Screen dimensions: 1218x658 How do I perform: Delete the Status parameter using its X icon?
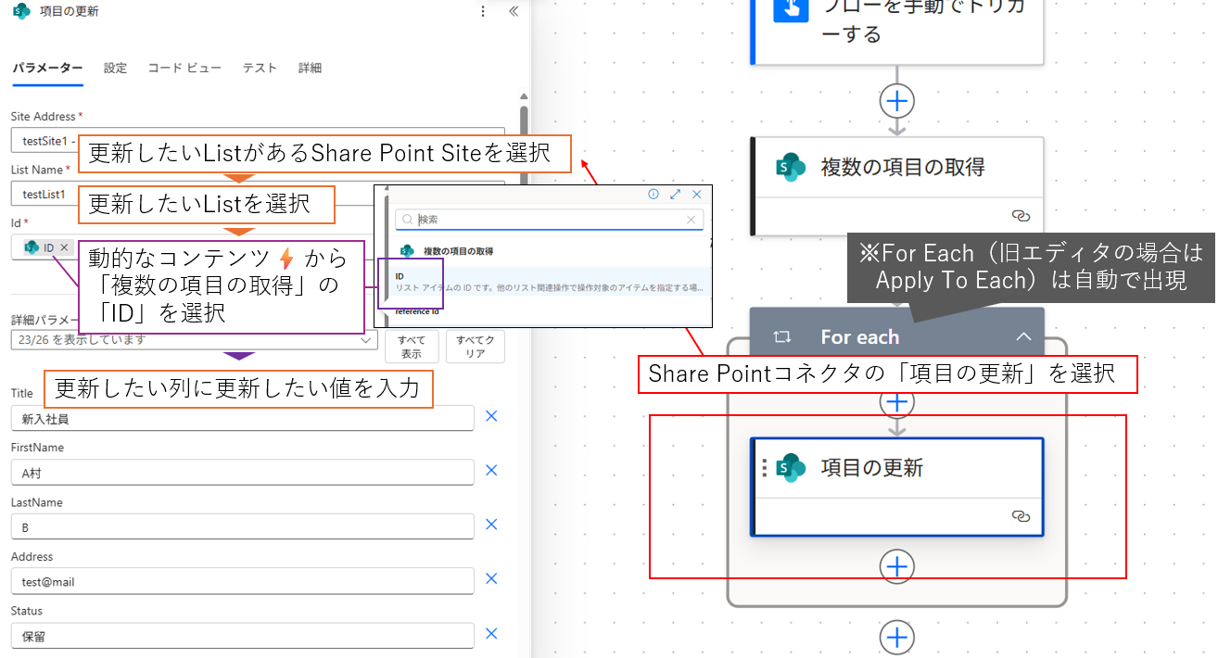[491, 634]
